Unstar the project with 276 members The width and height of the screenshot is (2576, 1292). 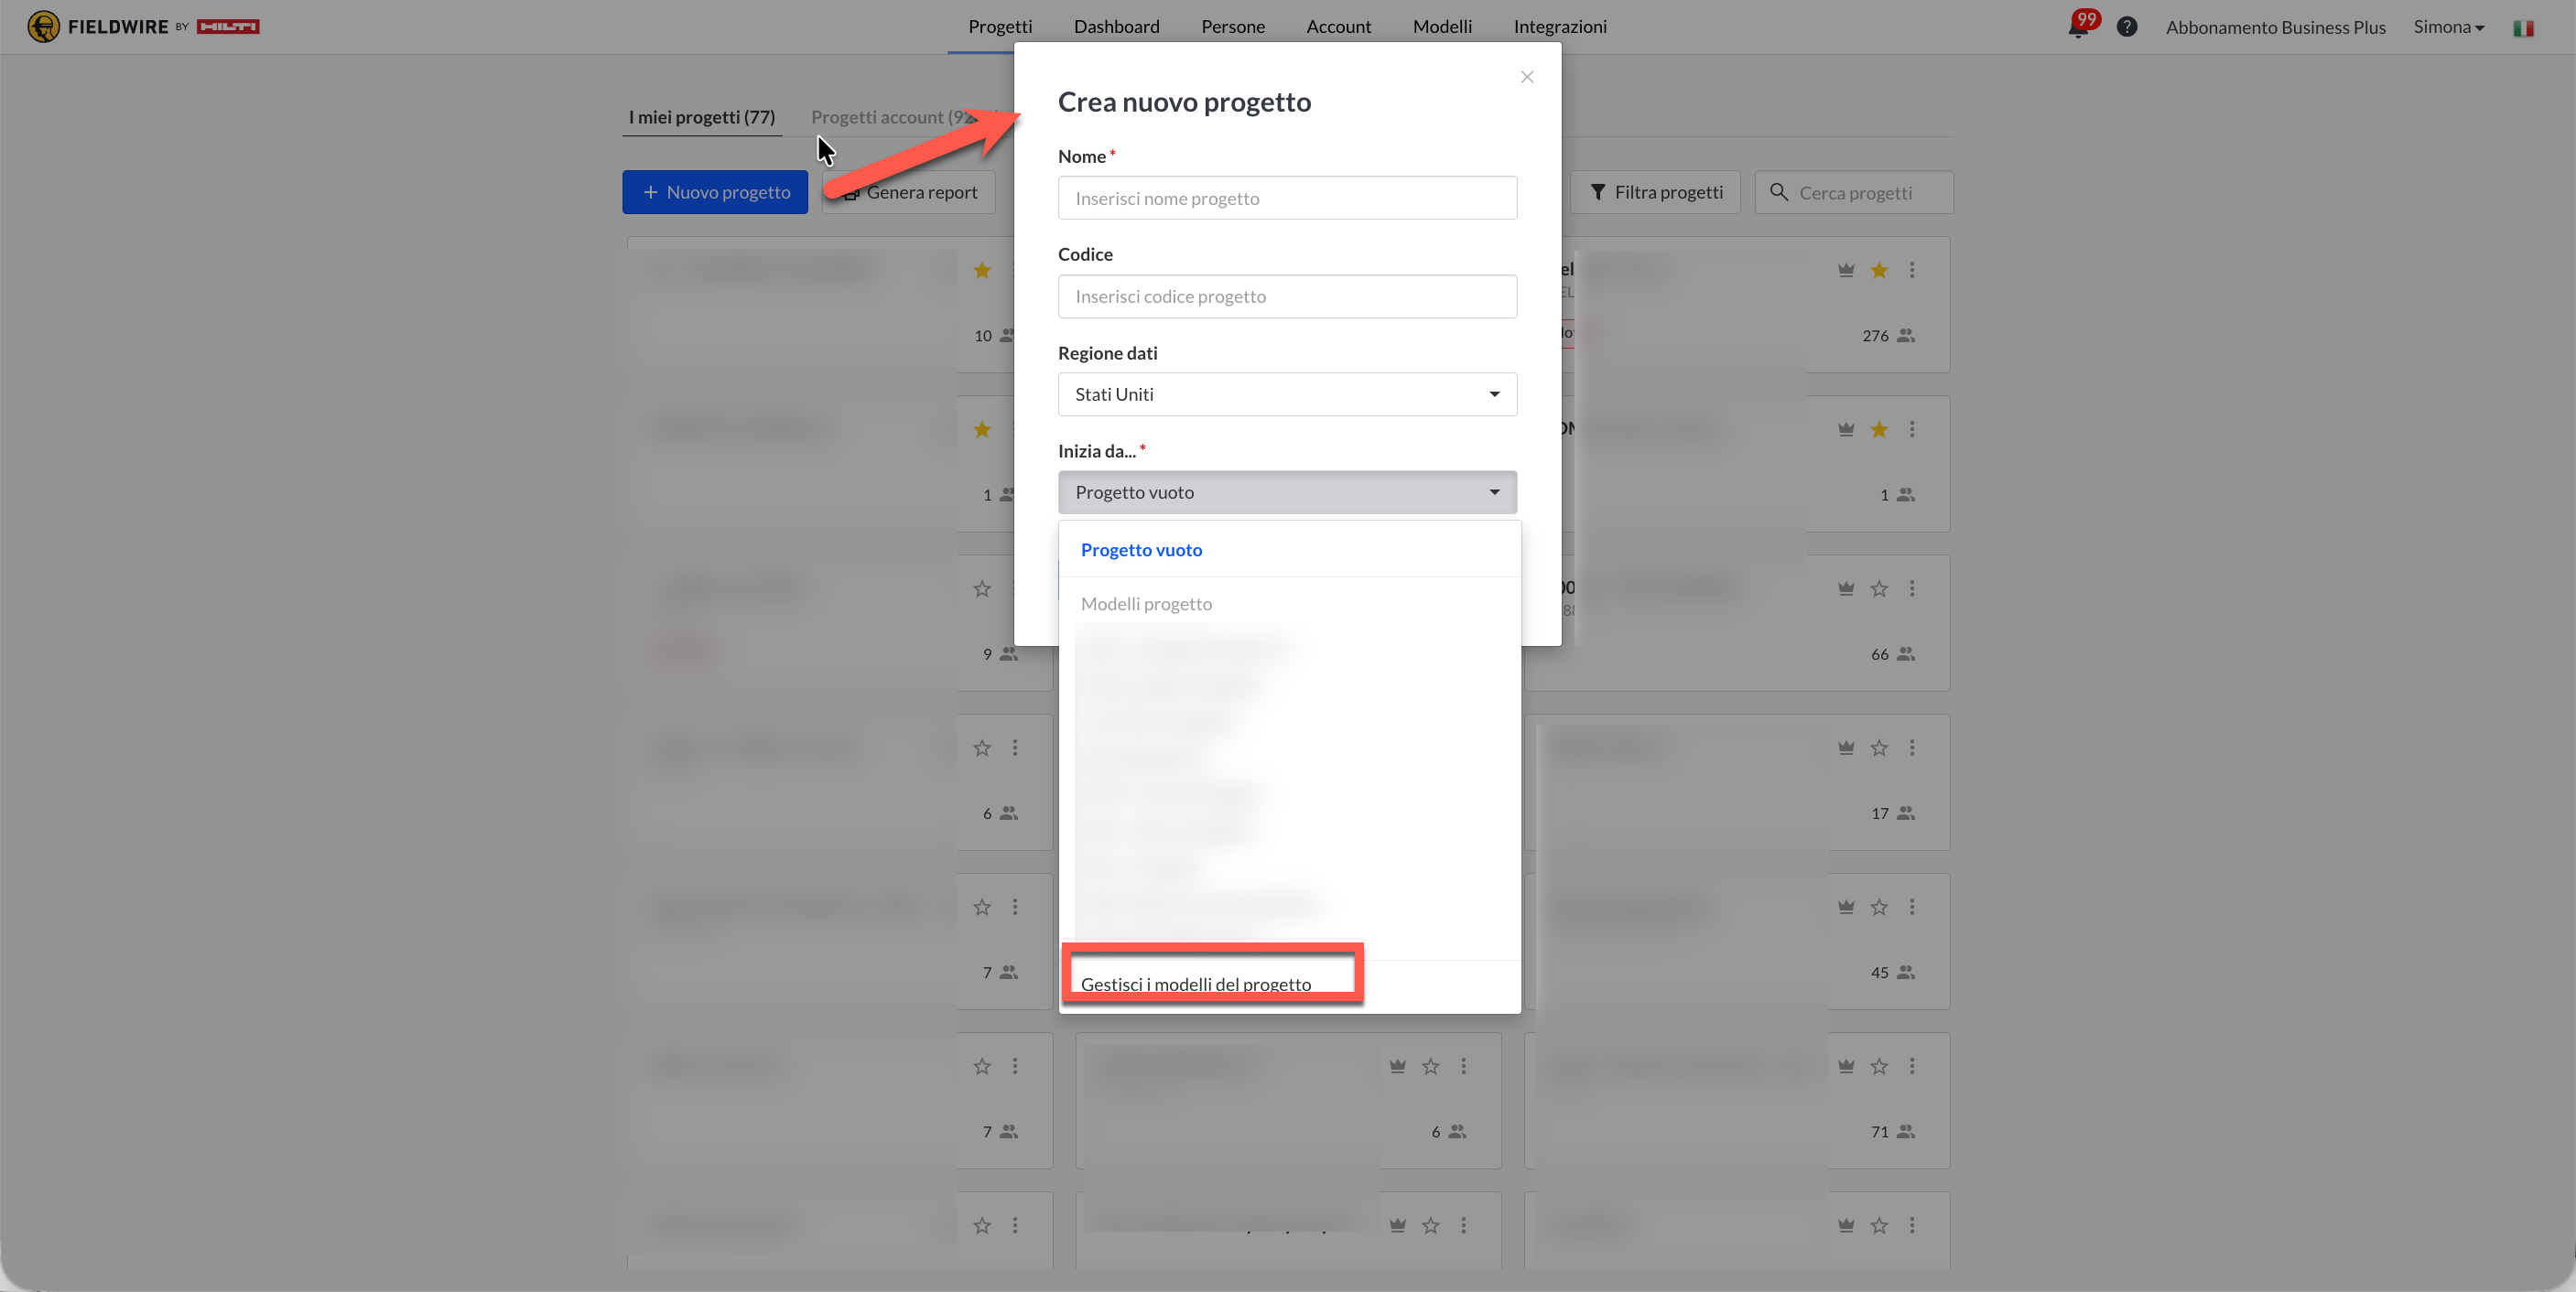coord(1879,270)
